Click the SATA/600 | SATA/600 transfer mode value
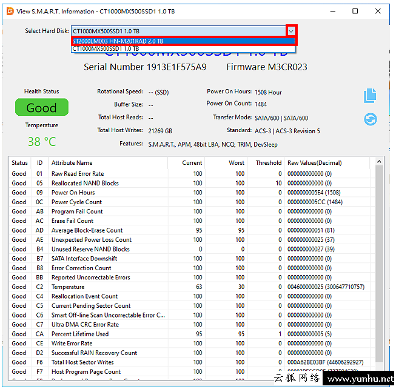The height and width of the screenshot is (392, 396). [x=281, y=118]
